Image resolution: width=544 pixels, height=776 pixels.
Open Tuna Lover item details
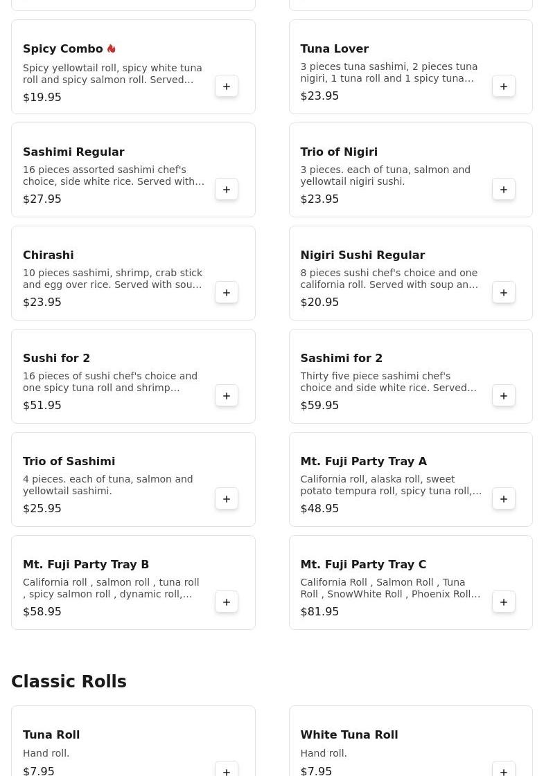click(334, 49)
